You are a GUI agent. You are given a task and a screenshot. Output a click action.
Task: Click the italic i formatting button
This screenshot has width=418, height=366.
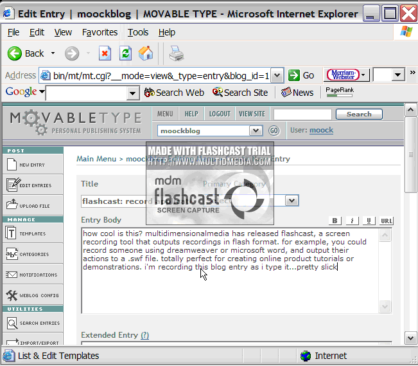pos(352,221)
